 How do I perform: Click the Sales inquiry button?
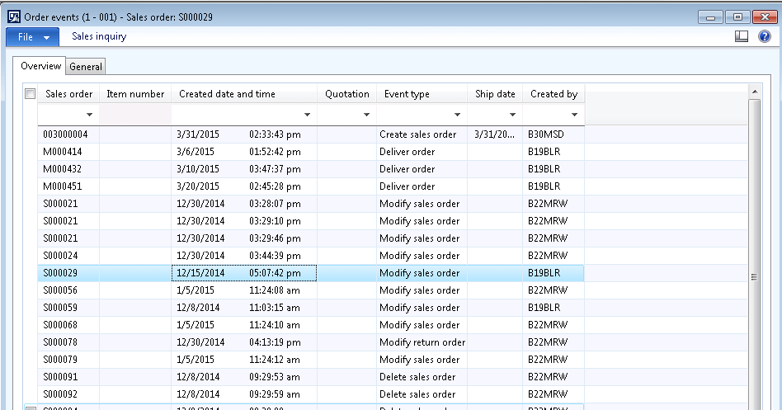click(99, 36)
